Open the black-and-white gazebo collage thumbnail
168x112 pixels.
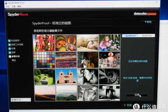tap(109, 93)
